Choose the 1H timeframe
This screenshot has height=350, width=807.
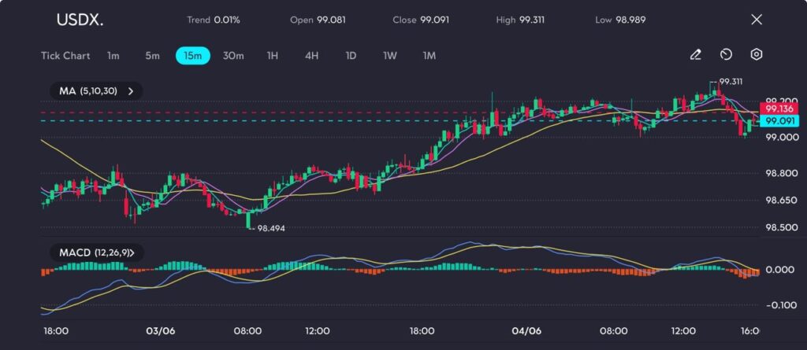[273, 56]
